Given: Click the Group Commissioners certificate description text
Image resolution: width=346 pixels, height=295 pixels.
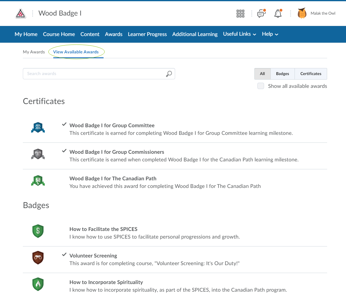Looking at the screenshot, I should (x=184, y=160).
